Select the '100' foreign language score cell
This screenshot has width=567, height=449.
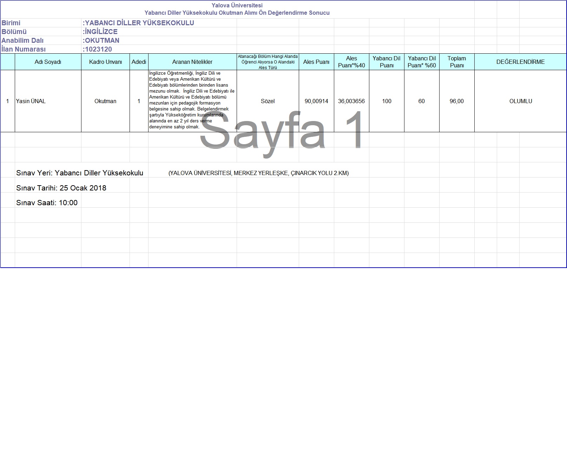point(387,101)
